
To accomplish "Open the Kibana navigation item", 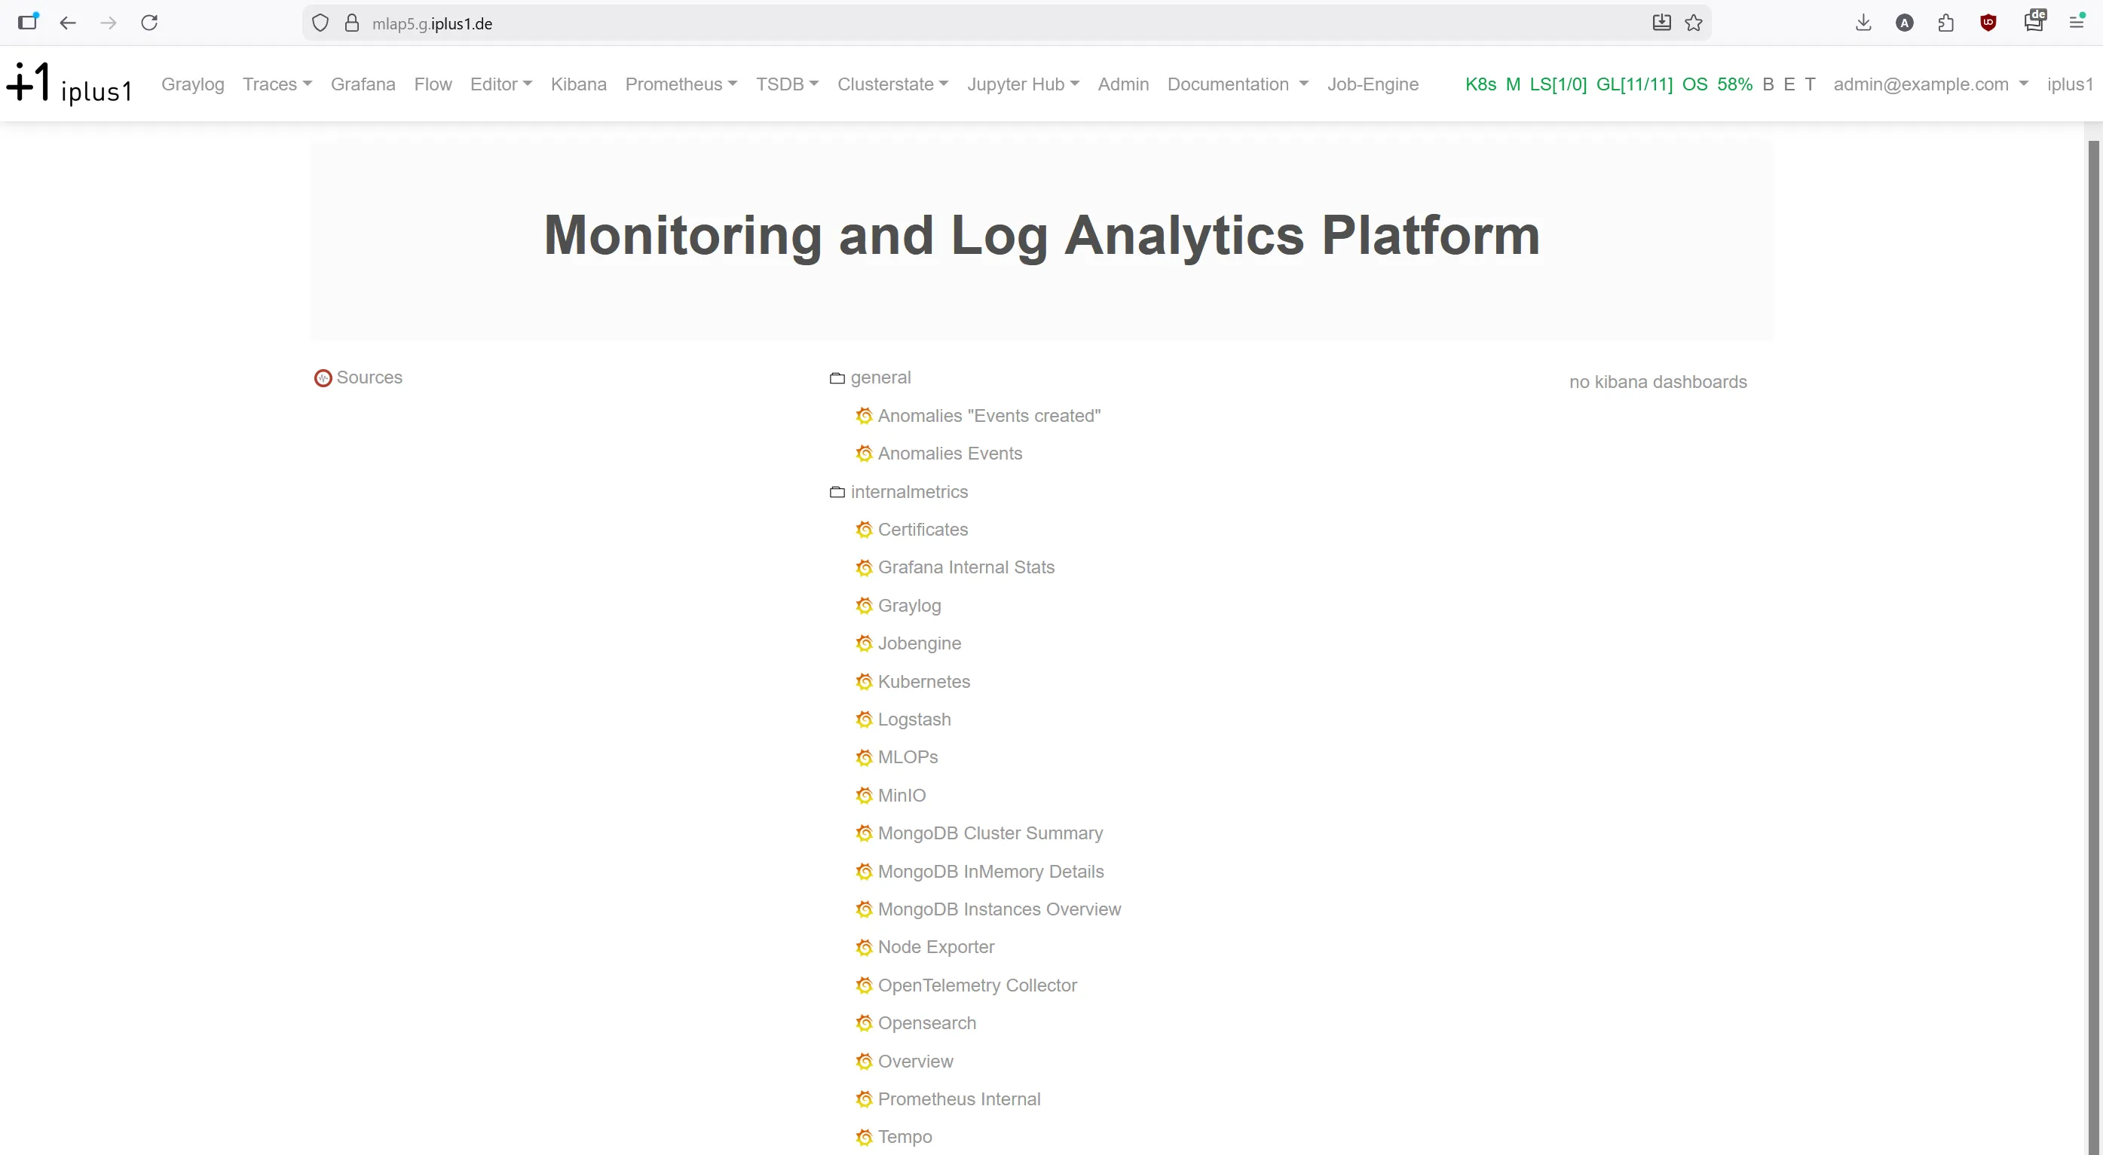I will pos(578,84).
